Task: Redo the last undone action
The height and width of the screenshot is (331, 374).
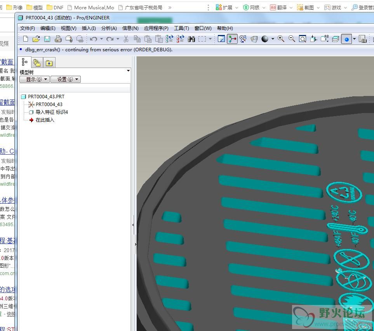Action: point(110,39)
